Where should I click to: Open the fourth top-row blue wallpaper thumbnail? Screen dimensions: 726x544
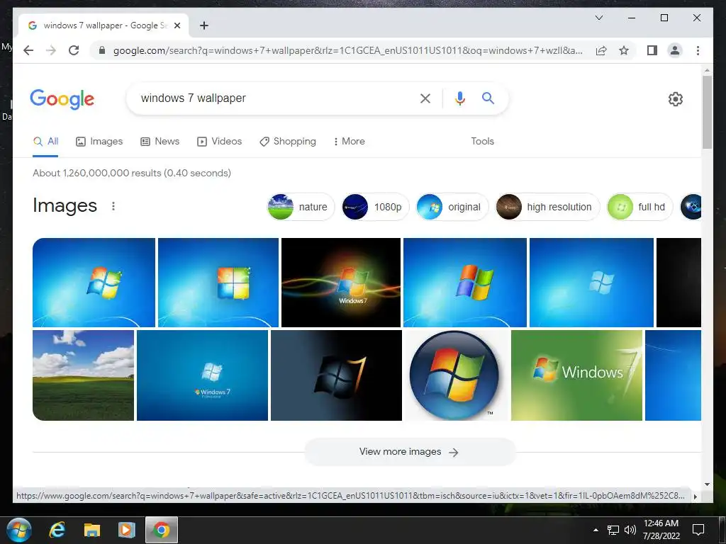[x=465, y=283]
